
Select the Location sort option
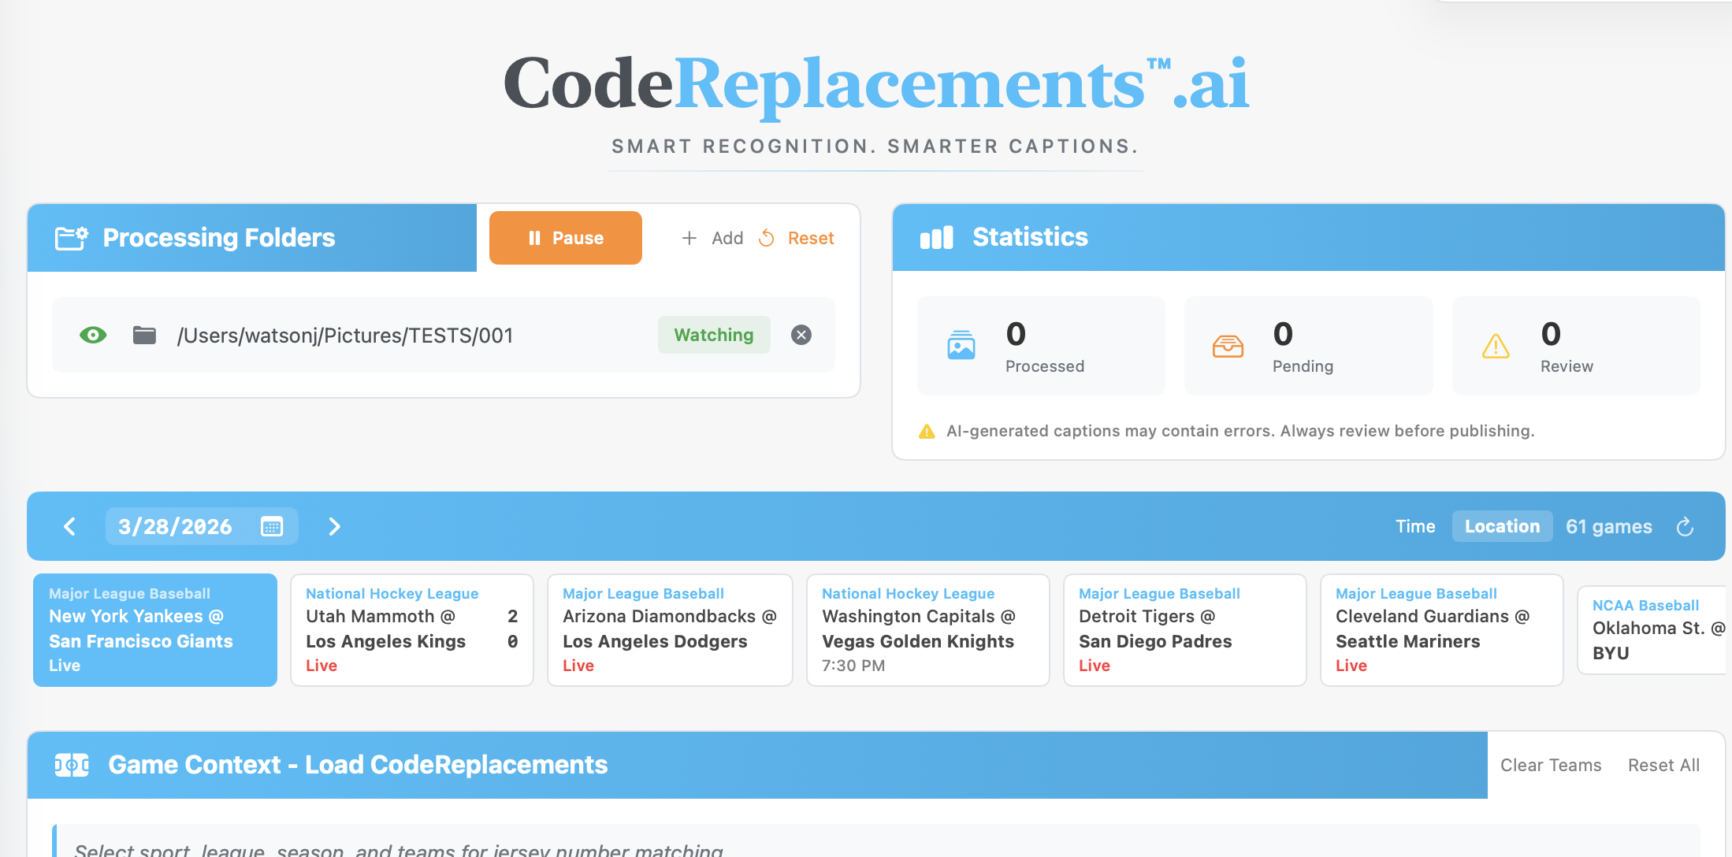[1501, 526]
